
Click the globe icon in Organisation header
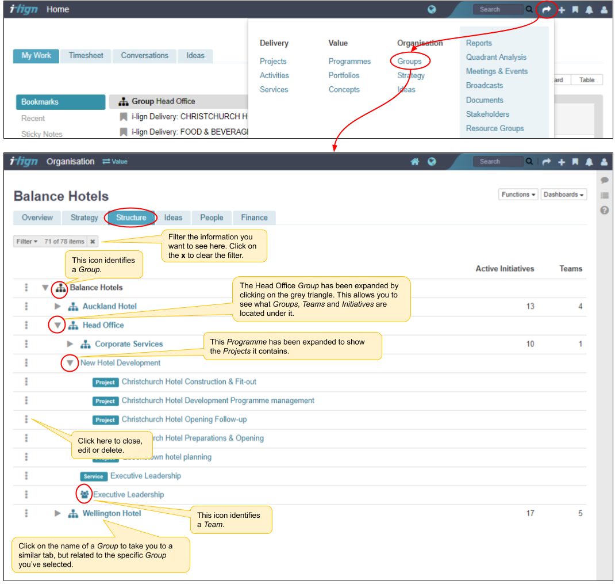pos(432,162)
